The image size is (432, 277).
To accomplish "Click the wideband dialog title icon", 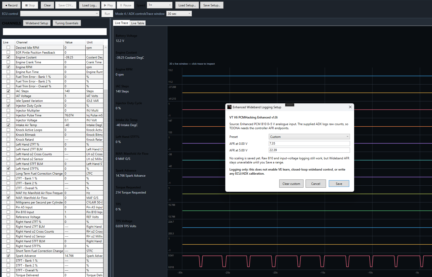I will click(x=229, y=107).
